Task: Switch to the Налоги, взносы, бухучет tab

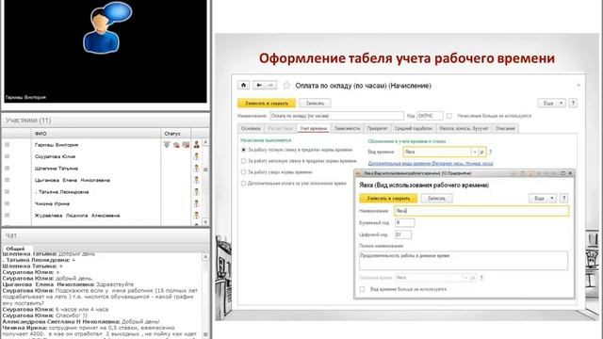Action: point(464,128)
